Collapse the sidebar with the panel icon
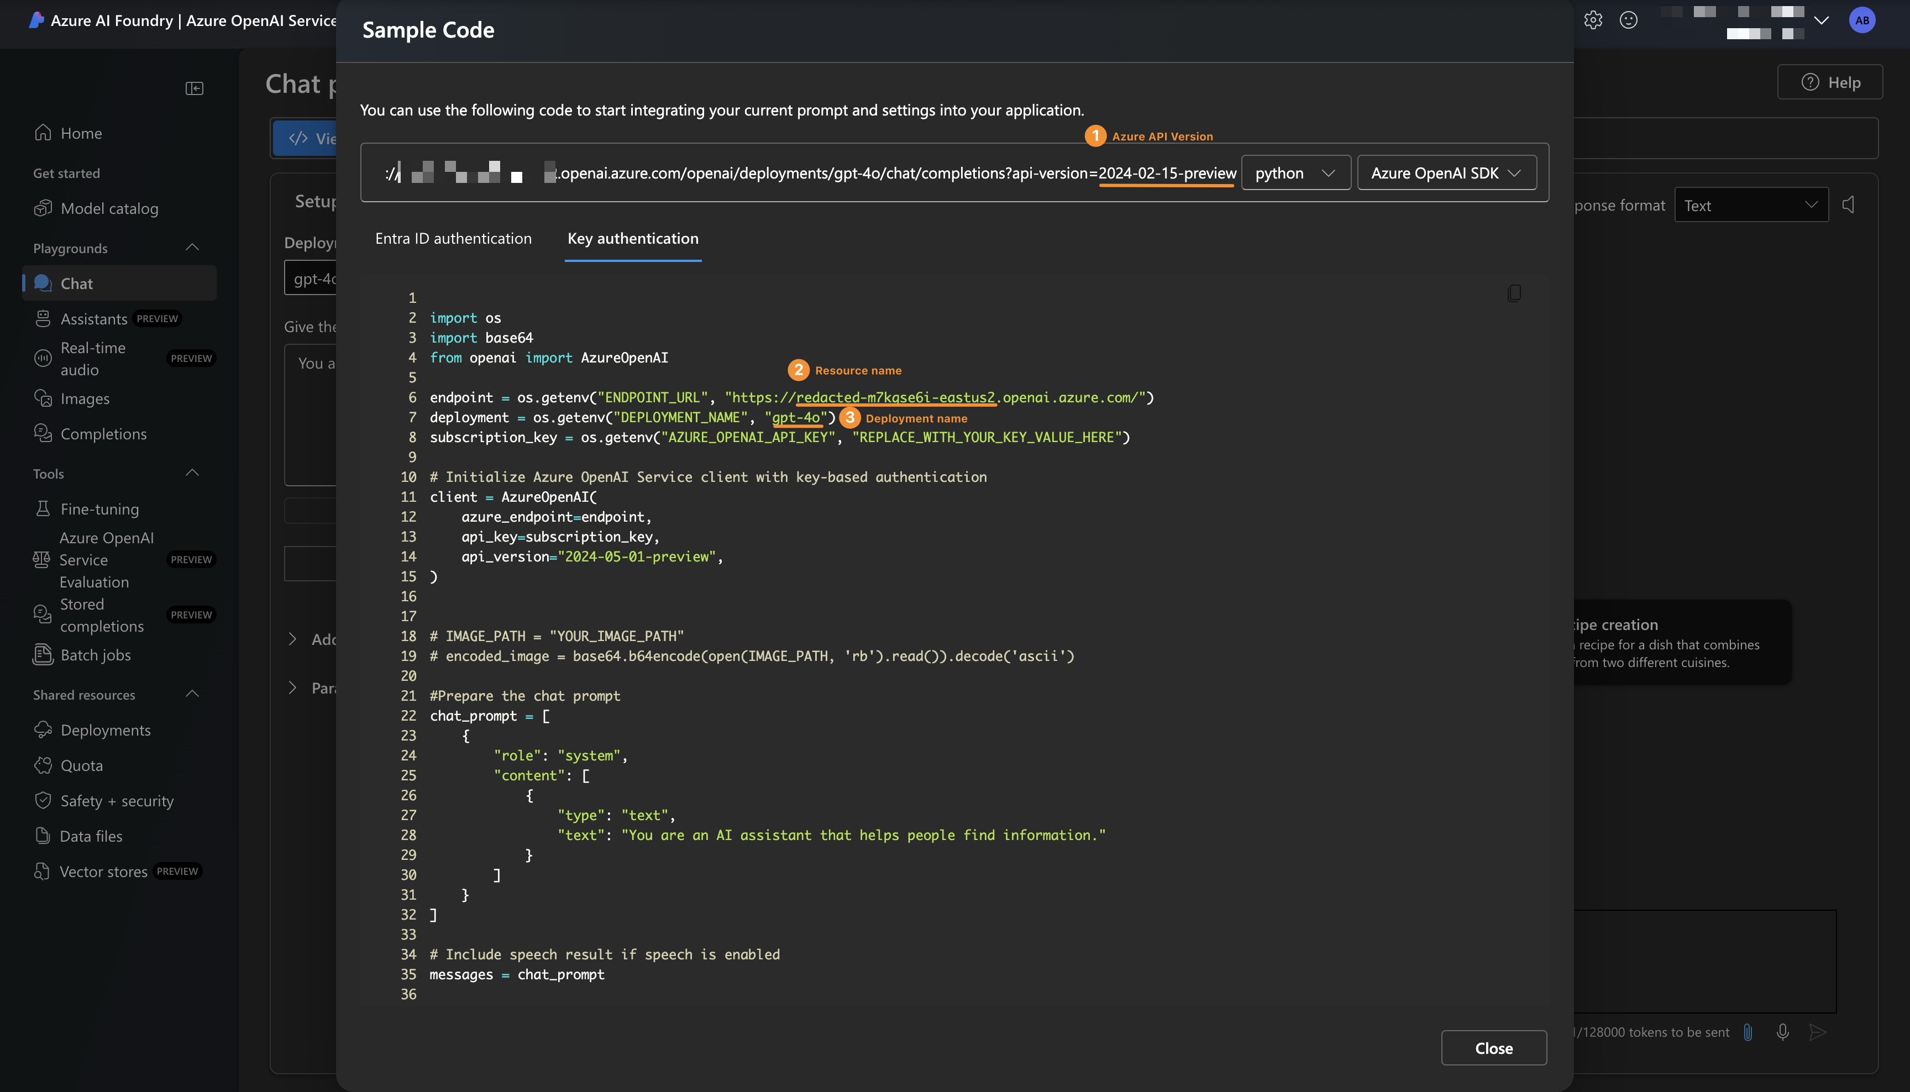Viewport: 1910px width, 1092px height. point(194,88)
